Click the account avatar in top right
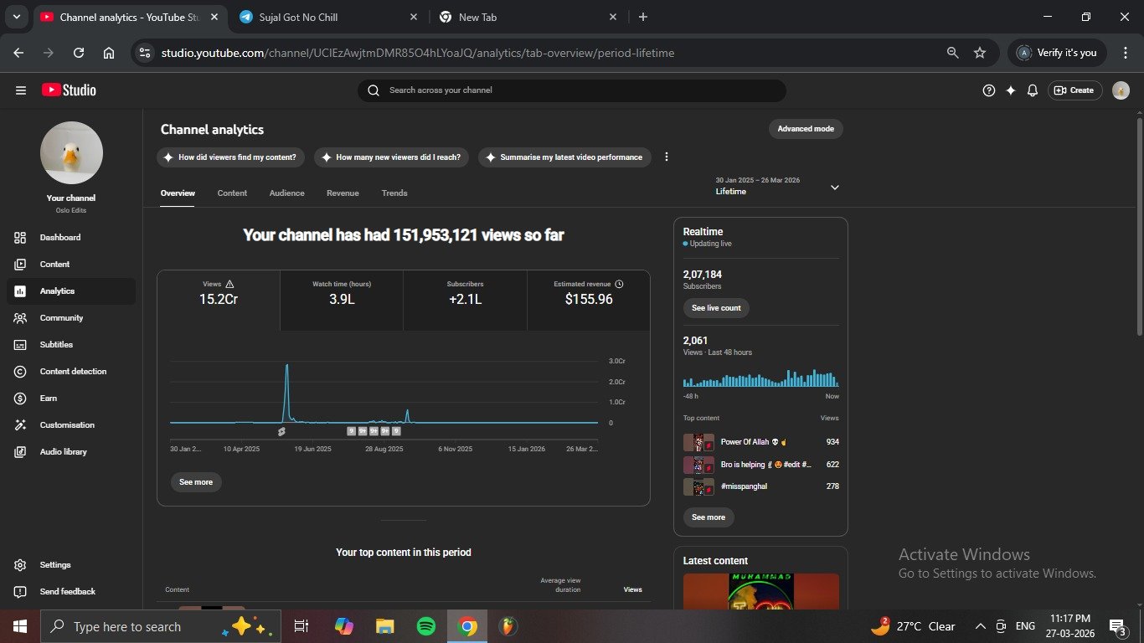The height and width of the screenshot is (643, 1144). (x=1121, y=90)
